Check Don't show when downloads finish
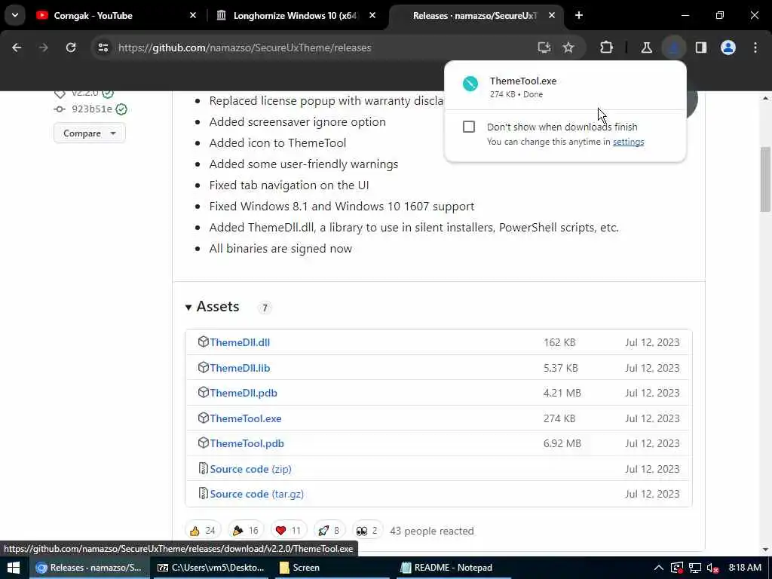 point(469,127)
